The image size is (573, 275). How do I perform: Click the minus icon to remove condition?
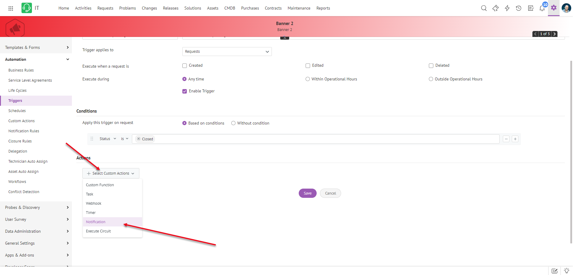(x=506, y=139)
